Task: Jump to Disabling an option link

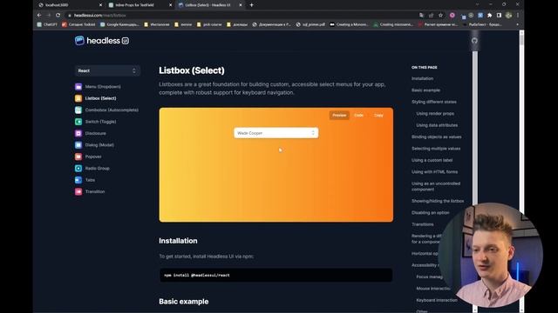Action: click(x=430, y=212)
